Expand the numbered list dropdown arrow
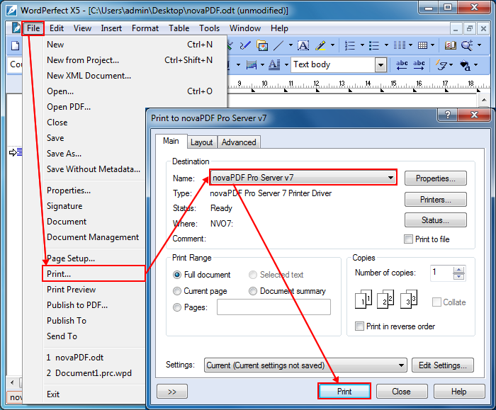The width and height of the screenshot is (496, 410). 362,45
